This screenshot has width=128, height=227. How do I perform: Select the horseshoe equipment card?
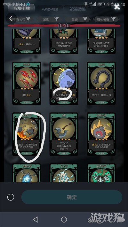click(101, 83)
